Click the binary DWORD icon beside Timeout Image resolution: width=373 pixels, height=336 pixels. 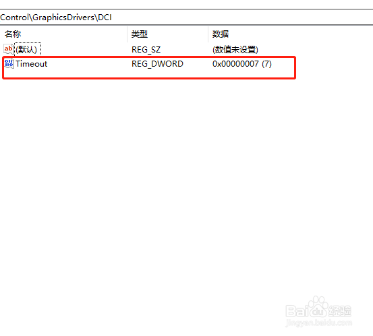[9, 64]
